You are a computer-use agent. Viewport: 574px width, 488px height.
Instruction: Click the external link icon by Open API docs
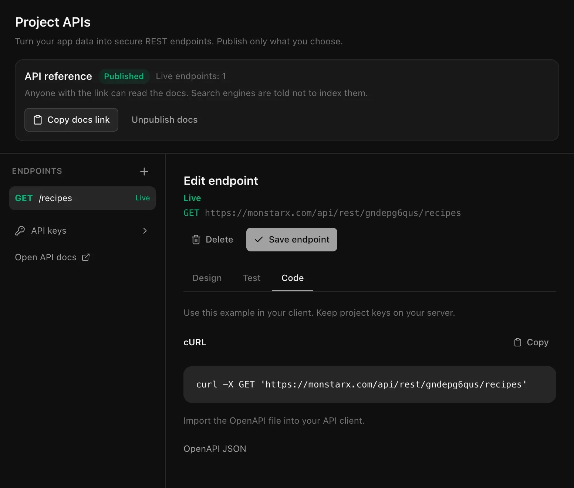pos(86,257)
